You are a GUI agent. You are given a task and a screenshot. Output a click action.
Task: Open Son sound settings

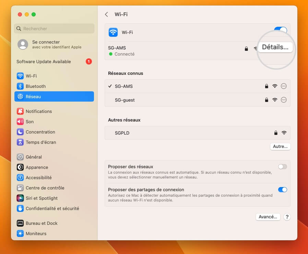point(54,122)
